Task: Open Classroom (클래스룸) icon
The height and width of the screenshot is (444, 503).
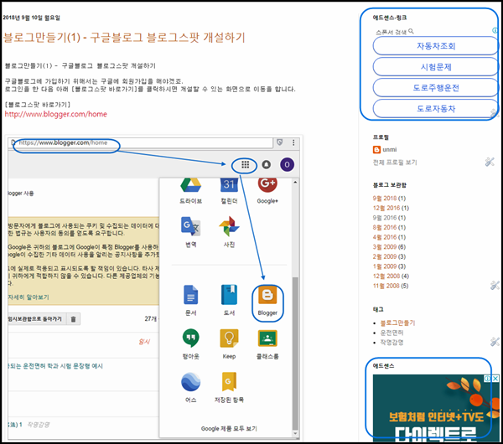Action: point(267,338)
